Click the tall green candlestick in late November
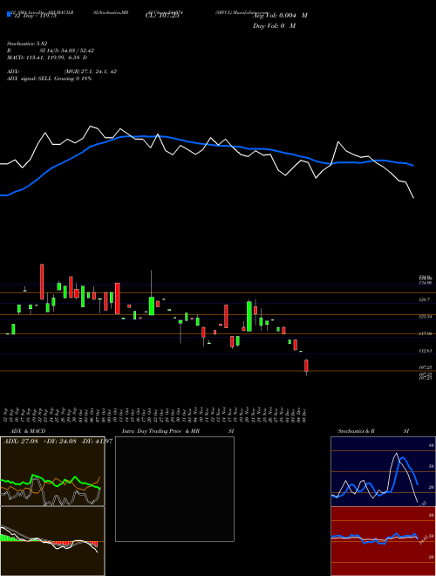The height and width of the screenshot is (576, 436). [x=249, y=316]
